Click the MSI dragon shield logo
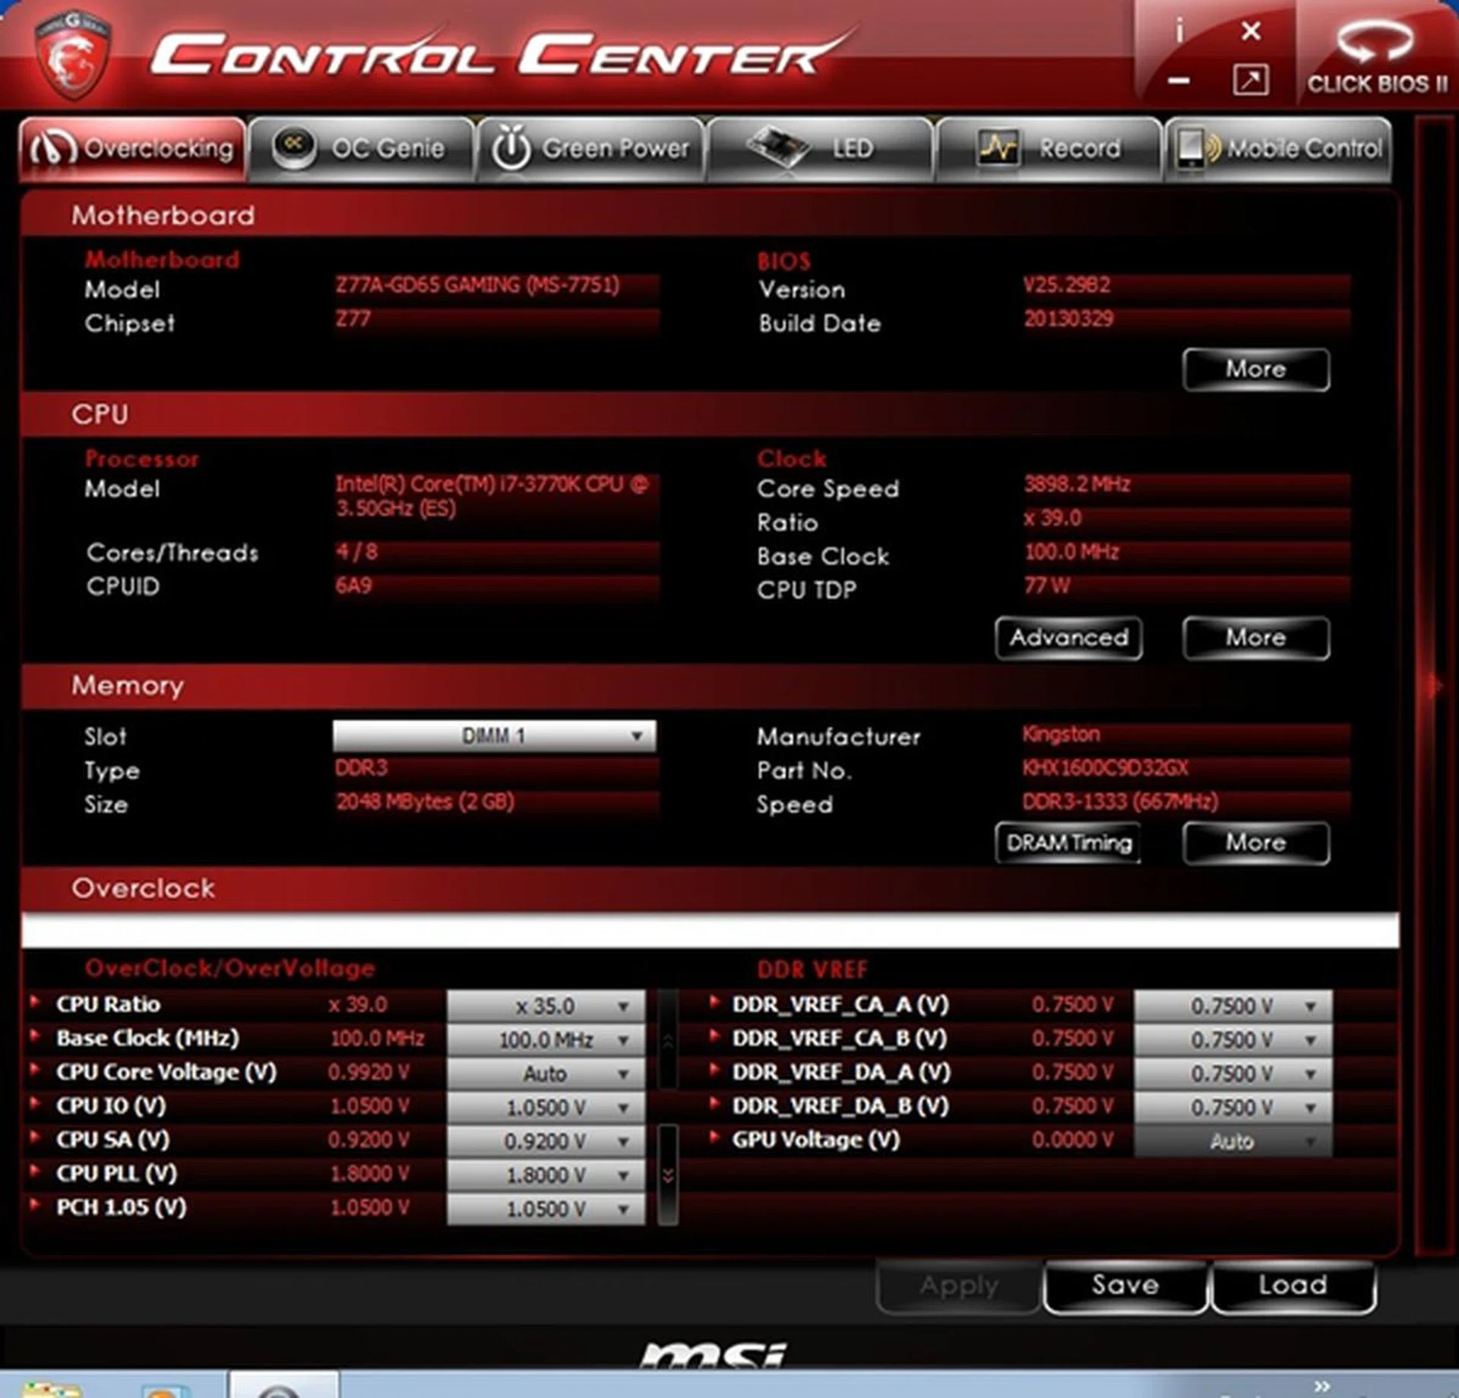Image resolution: width=1459 pixels, height=1398 pixels. (x=73, y=55)
